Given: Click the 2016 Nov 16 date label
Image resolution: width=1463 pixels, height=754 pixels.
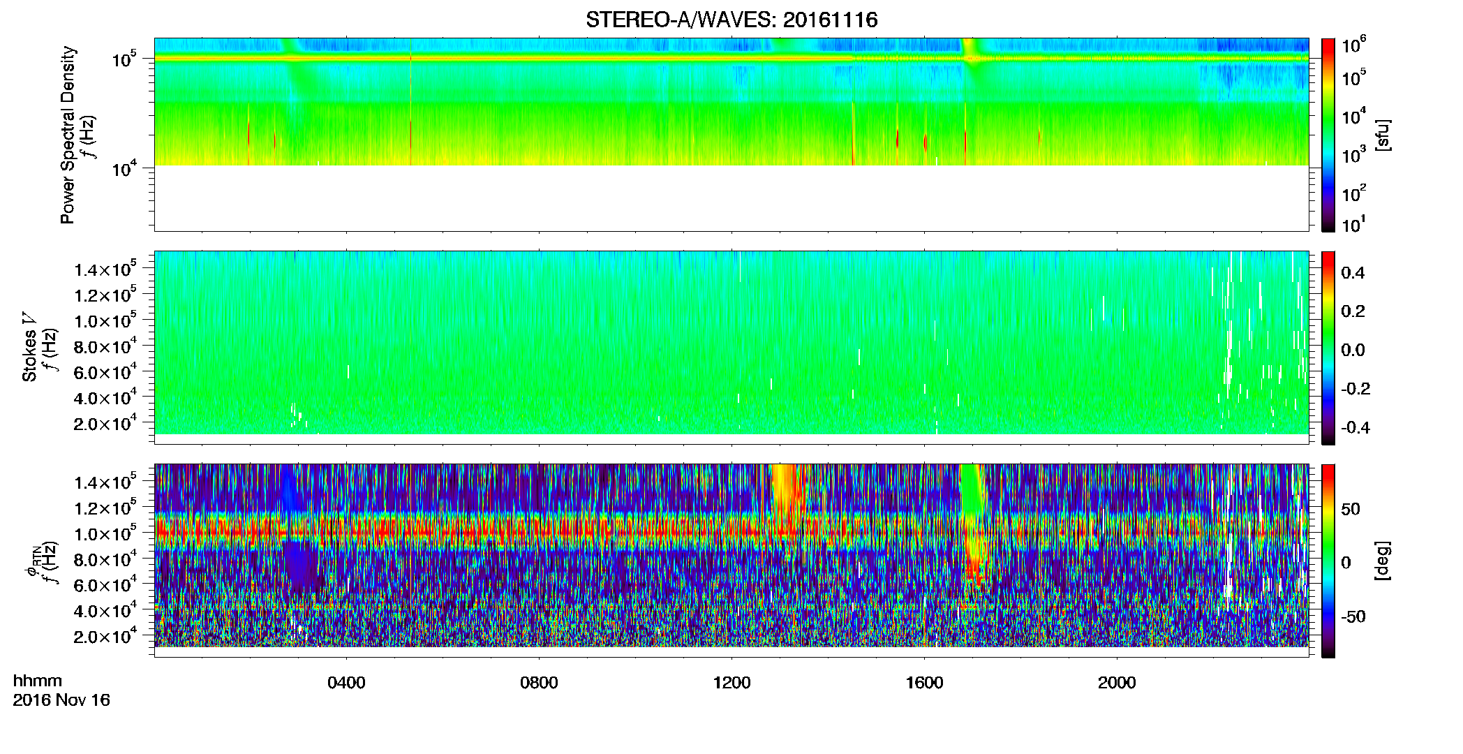Looking at the screenshot, I should [x=61, y=700].
